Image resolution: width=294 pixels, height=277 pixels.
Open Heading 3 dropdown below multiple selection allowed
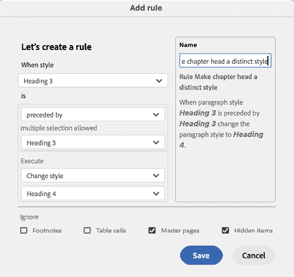point(93,142)
